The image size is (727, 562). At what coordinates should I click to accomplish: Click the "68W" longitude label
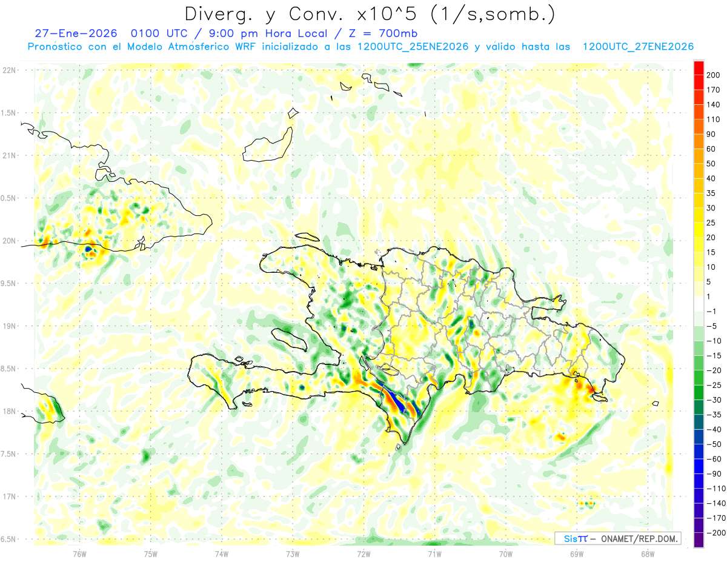point(647,554)
